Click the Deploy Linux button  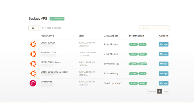57,19
